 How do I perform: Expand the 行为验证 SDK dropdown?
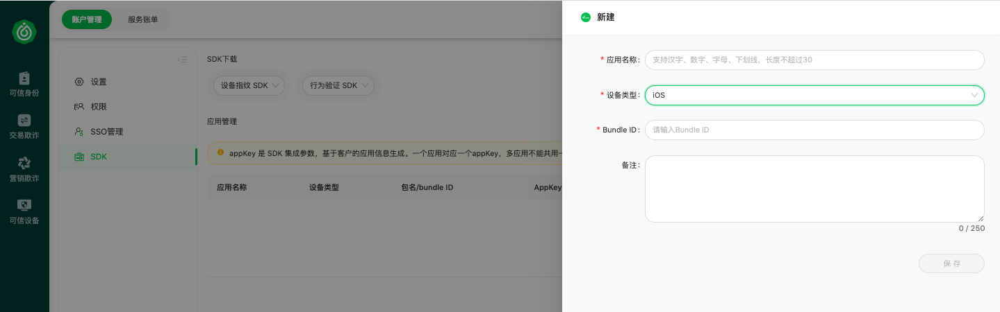pyautogui.click(x=338, y=85)
